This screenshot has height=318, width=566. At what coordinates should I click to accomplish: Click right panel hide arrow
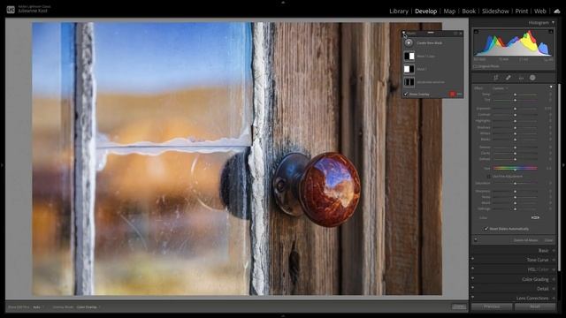[x=563, y=165]
